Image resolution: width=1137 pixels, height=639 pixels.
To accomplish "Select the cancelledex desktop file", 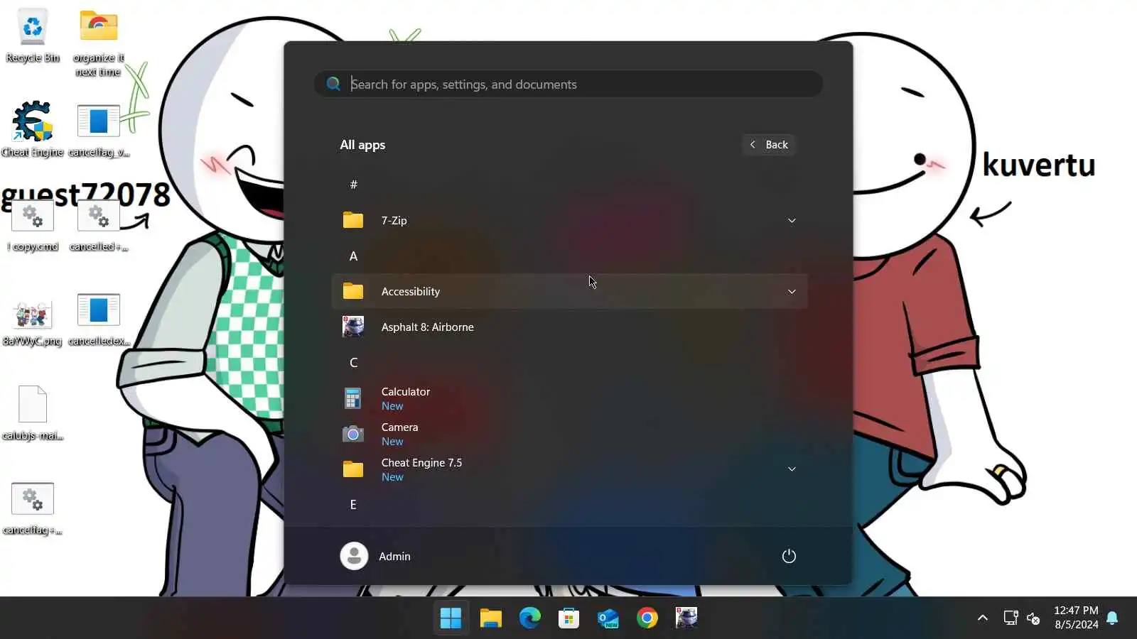I will tap(99, 319).
